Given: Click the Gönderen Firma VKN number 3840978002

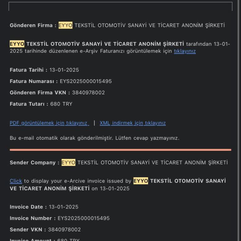Looking at the screenshot, I should tap(88, 93).
